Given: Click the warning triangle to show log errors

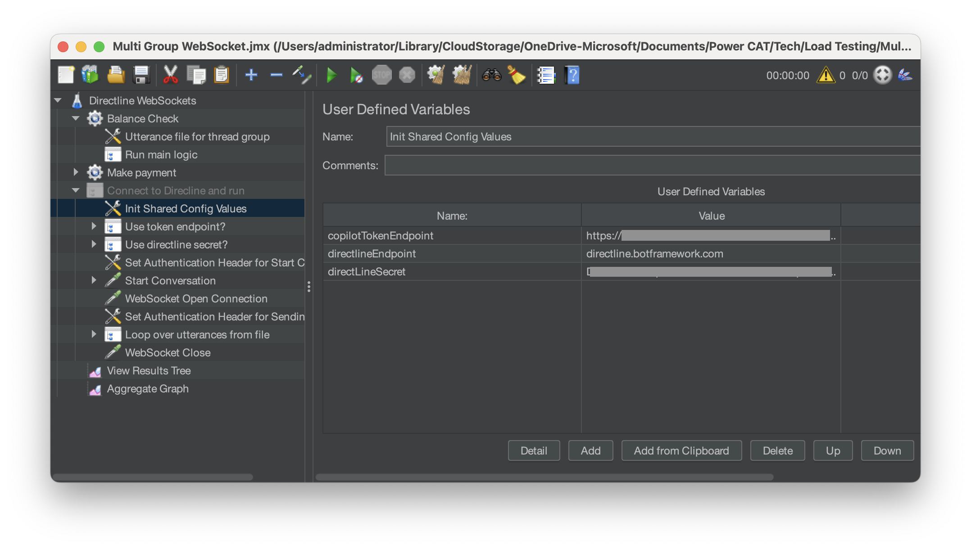Looking at the screenshot, I should (826, 76).
